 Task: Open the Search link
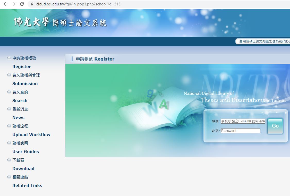20,101
